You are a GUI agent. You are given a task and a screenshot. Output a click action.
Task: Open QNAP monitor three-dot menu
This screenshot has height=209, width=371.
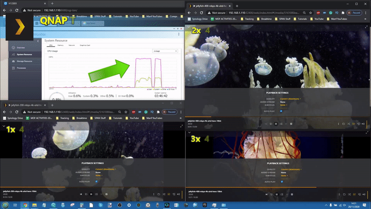179,34
